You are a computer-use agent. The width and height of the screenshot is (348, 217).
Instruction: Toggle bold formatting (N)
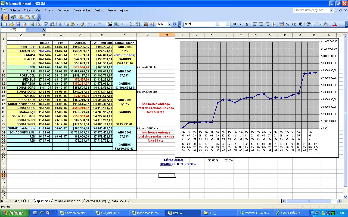[x=234, y=24]
